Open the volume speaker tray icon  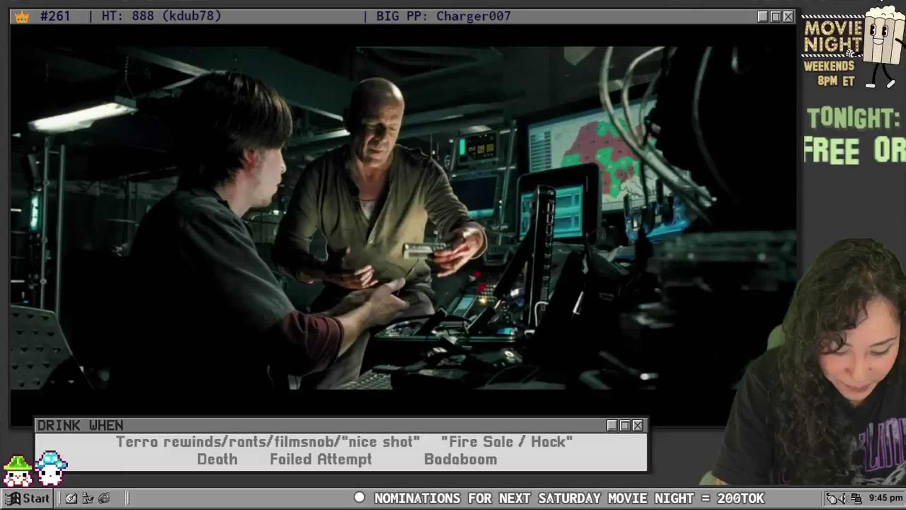(x=844, y=498)
